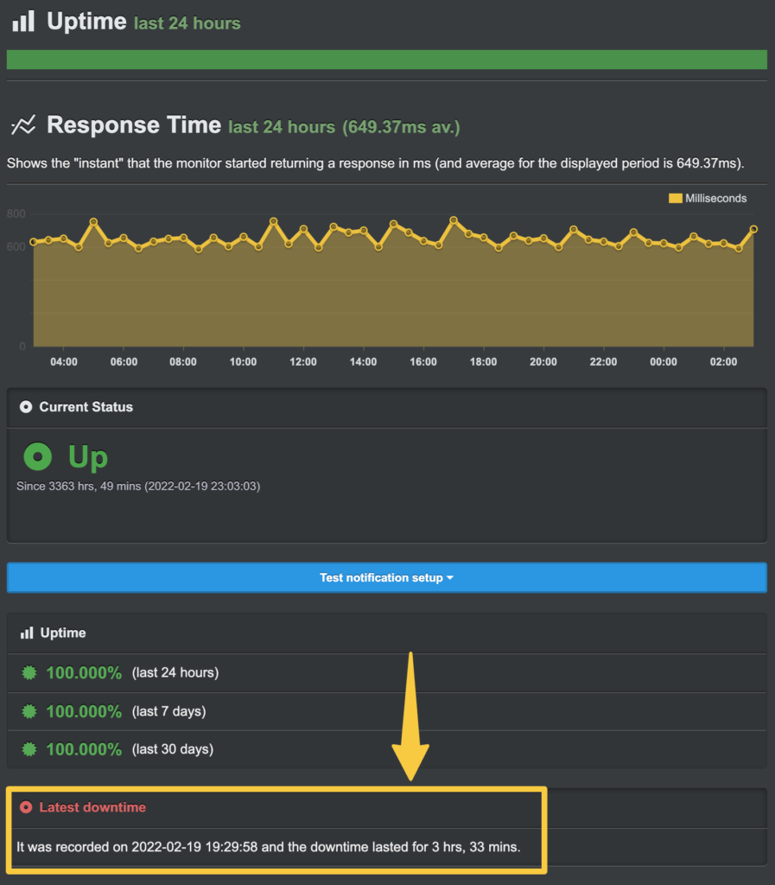The image size is (775, 885).
Task: Click the Uptime bar chart icon in header
Action: point(23,22)
